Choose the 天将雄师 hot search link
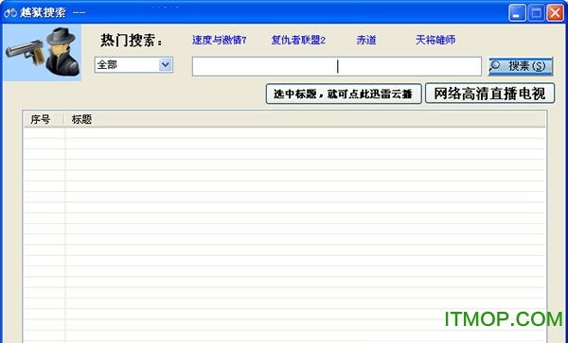 (x=435, y=40)
